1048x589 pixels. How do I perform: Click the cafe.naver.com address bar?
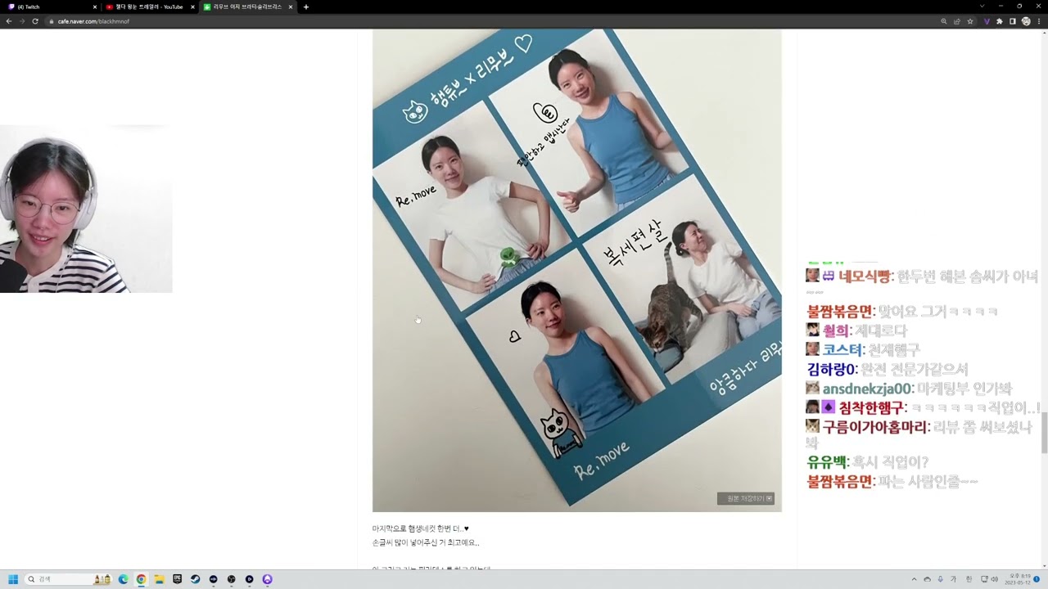point(491,21)
